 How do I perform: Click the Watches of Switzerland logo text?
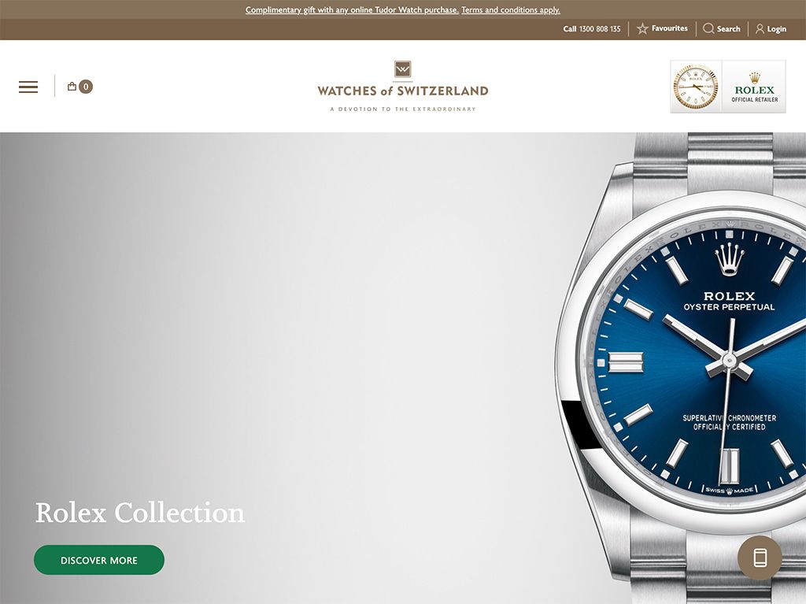coord(402,91)
